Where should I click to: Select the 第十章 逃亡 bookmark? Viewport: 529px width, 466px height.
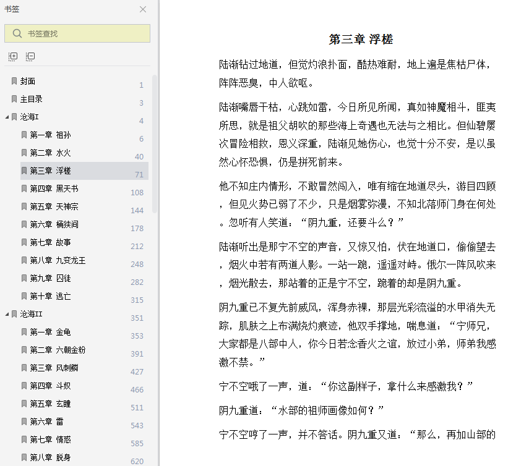coord(50,296)
